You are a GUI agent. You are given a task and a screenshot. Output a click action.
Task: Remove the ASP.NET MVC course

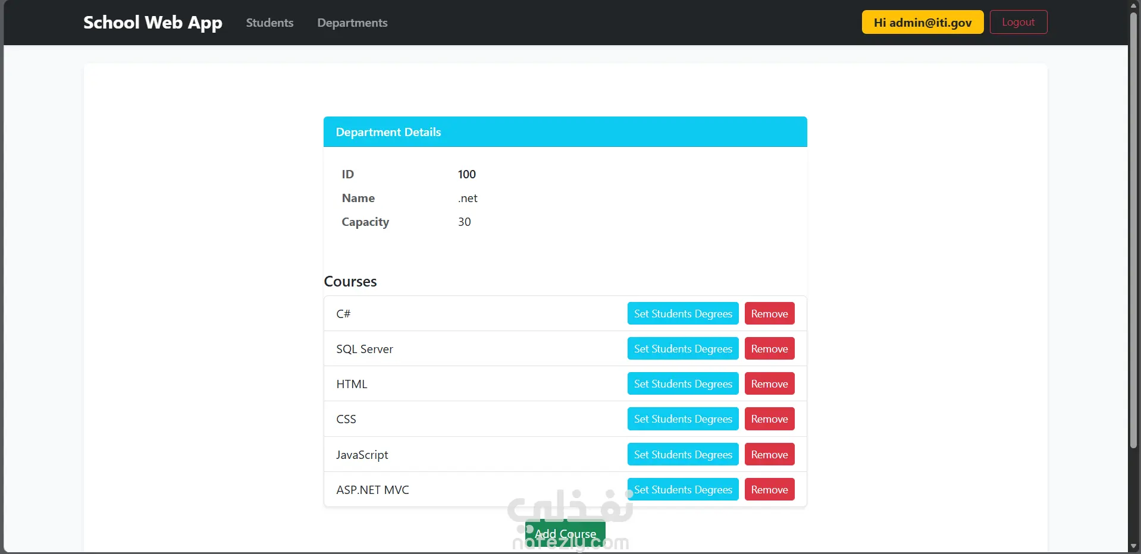[x=769, y=489]
